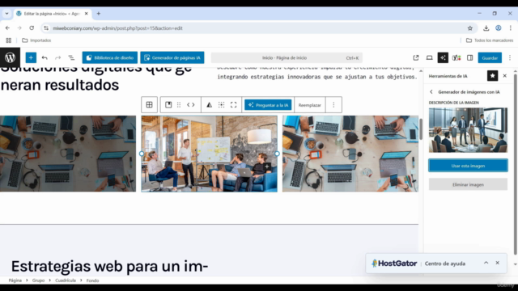Bookmark this page with the star
518x291 pixels.
coord(470,28)
